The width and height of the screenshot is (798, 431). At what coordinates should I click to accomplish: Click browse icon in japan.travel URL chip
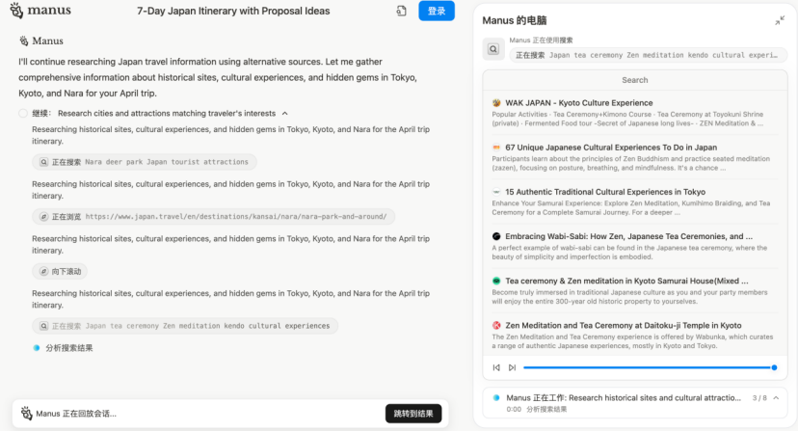[43, 217]
